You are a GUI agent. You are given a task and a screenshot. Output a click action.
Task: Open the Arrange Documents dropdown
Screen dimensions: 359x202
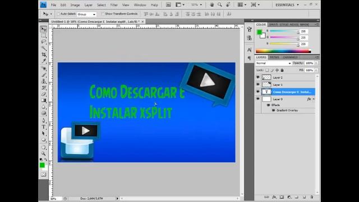coord(242,5)
